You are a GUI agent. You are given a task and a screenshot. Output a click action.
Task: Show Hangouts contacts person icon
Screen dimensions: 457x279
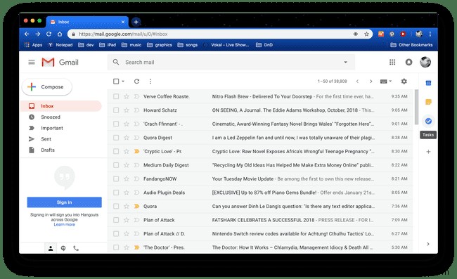[x=51, y=248]
